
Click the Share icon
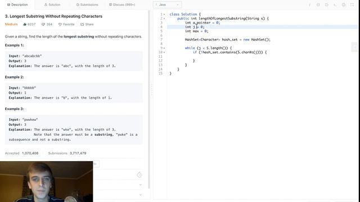[x=82, y=24]
